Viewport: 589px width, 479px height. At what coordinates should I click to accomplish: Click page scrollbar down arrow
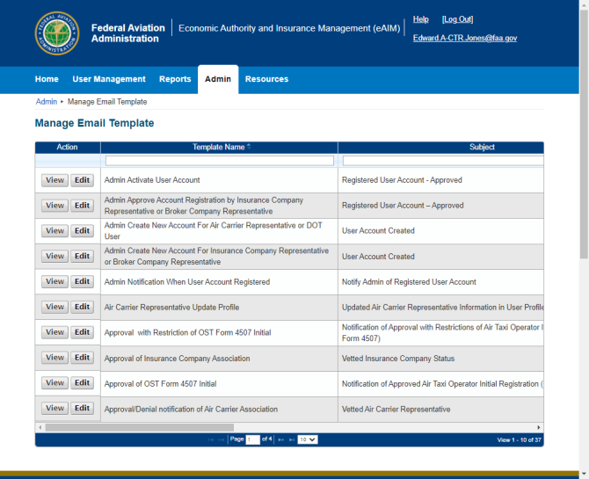[584, 474]
